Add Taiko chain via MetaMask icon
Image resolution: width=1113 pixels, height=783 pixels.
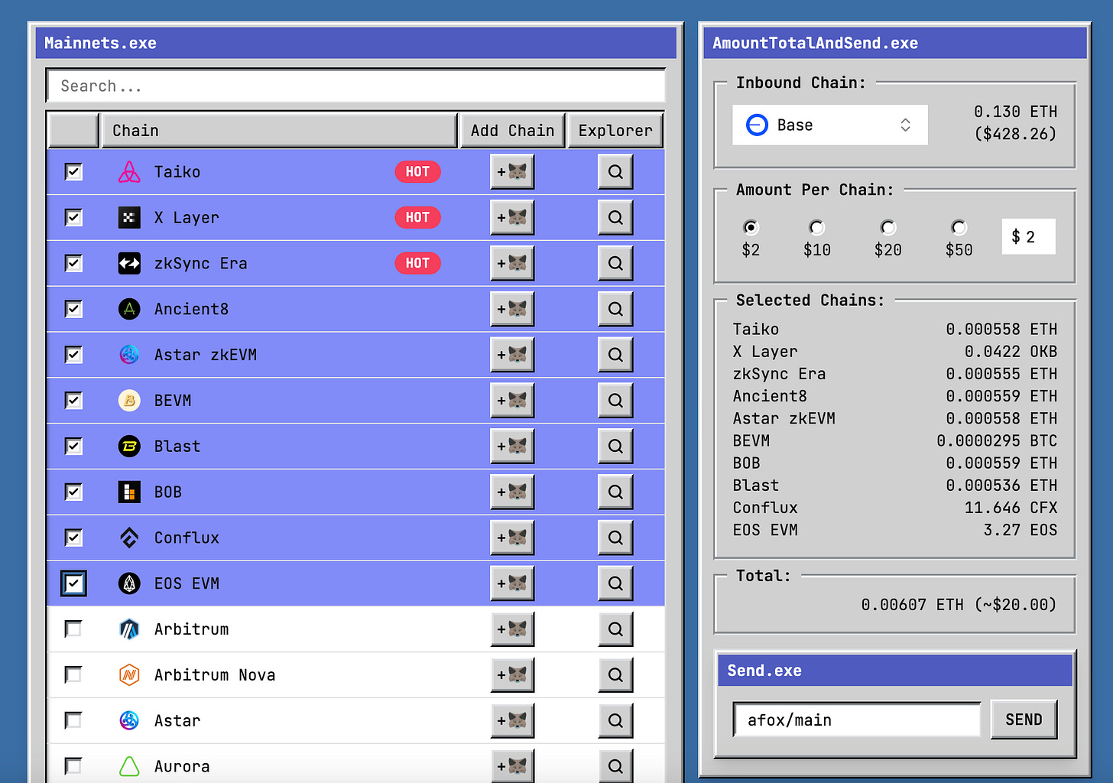coord(512,172)
